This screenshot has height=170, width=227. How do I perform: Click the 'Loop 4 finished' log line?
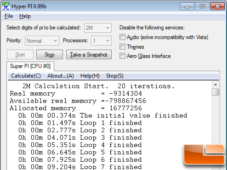click(80, 145)
